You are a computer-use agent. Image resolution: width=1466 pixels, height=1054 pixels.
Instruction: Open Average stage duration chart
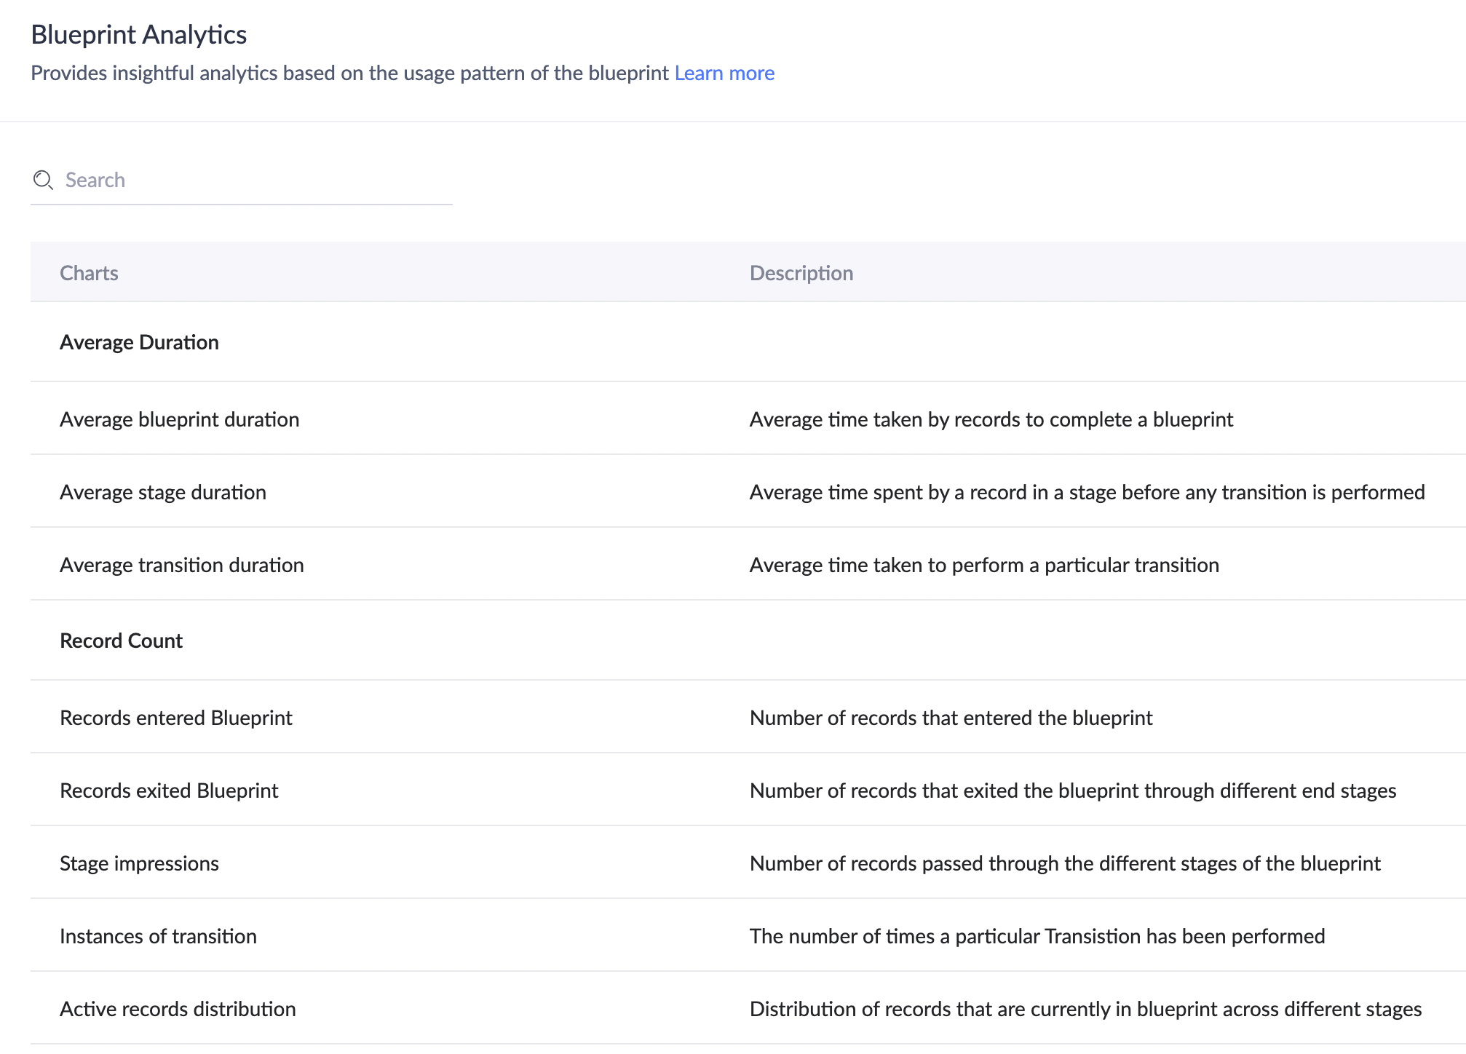click(x=162, y=492)
